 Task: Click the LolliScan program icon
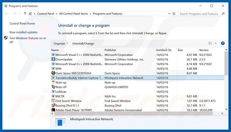(53, 91)
